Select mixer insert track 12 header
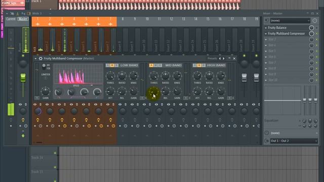 172,21
